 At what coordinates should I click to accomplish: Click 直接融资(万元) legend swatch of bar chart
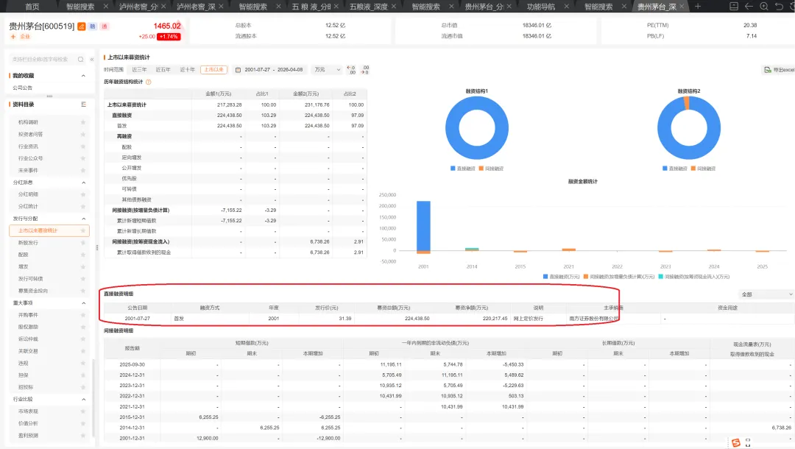point(545,277)
